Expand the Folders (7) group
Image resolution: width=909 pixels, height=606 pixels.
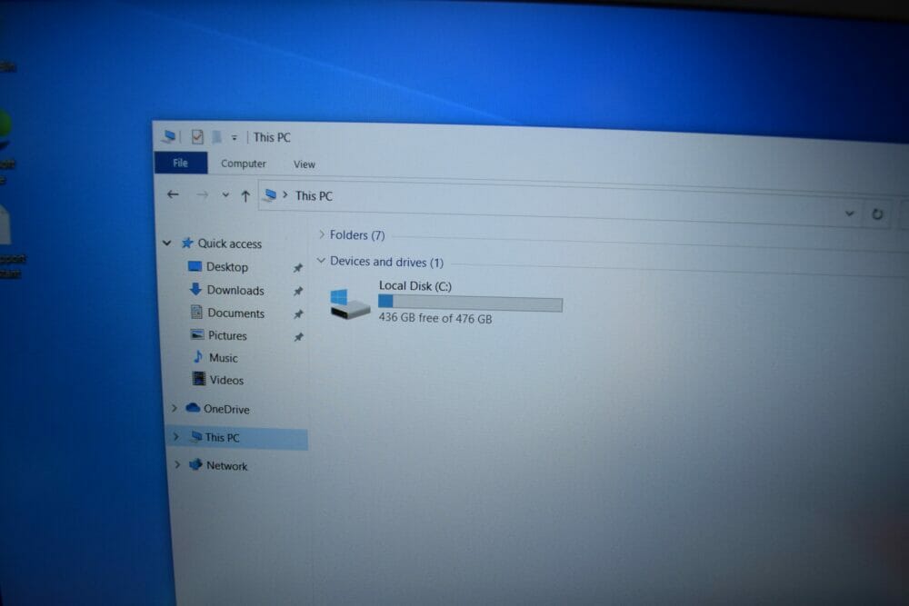click(x=322, y=234)
